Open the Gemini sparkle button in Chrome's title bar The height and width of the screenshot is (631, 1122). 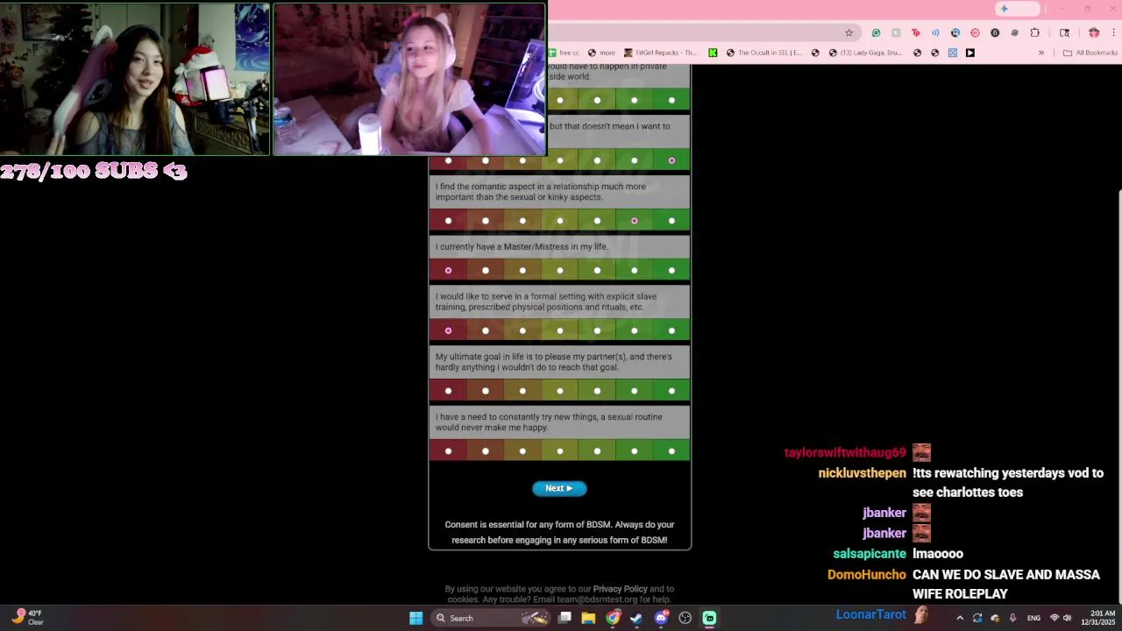(1017, 9)
